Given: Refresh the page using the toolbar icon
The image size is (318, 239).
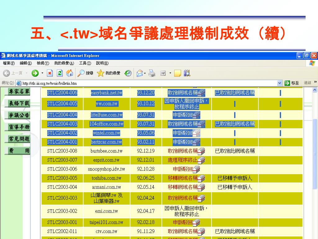Looking at the screenshot, I should (60, 73).
